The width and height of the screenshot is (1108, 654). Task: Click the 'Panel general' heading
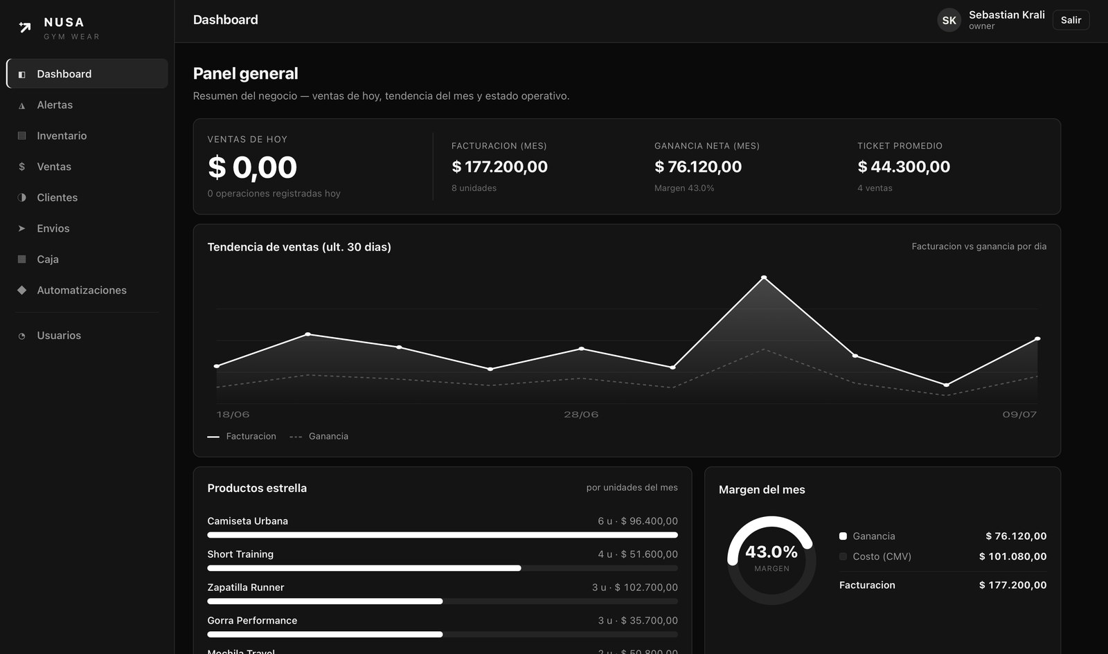[x=245, y=73]
